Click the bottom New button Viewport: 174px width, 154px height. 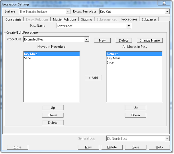point(89,147)
